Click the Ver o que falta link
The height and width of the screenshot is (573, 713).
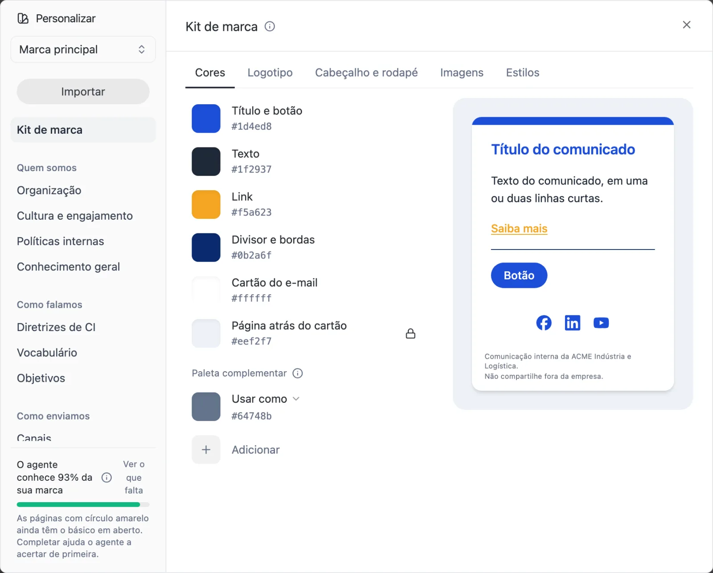(134, 477)
